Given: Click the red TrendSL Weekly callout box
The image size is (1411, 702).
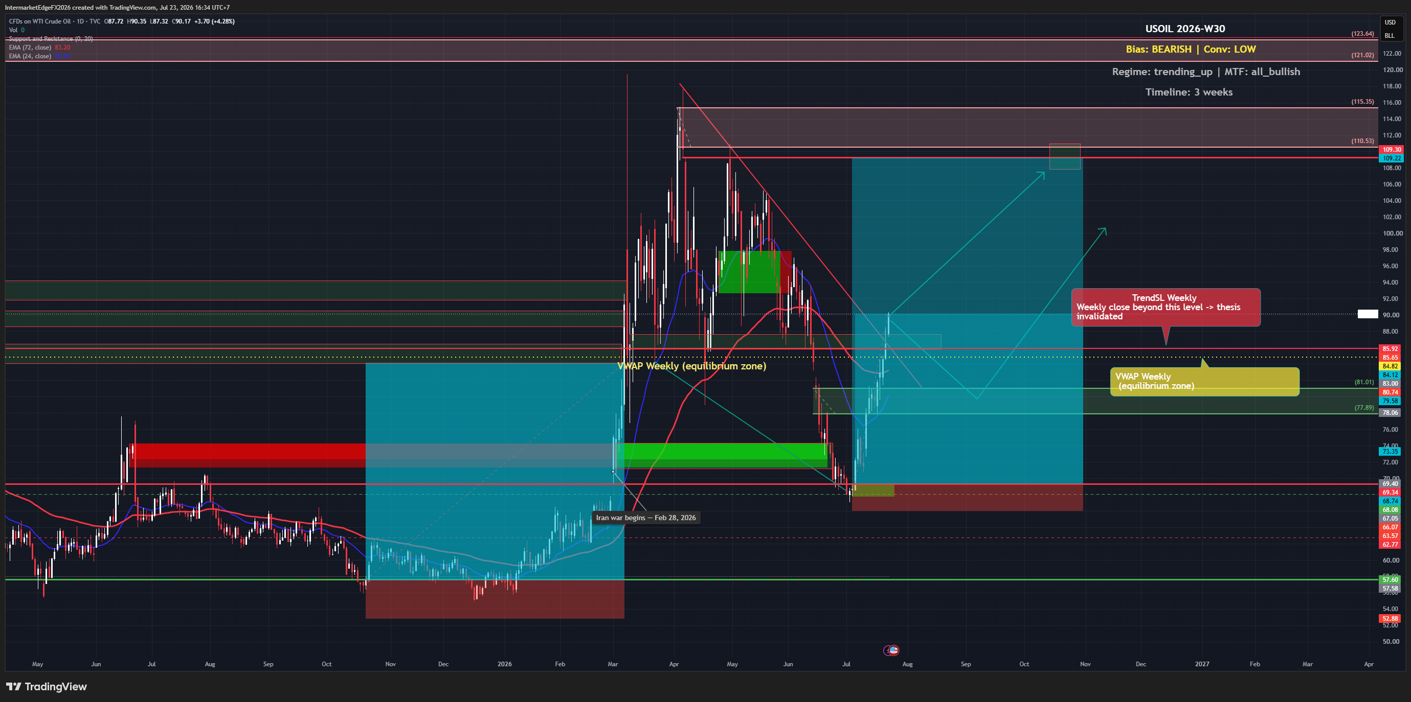Looking at the screenshot, I should (x=1166, y=308).
